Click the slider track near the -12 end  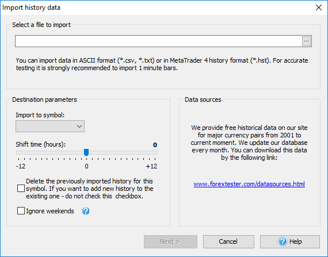coord(20,153)
